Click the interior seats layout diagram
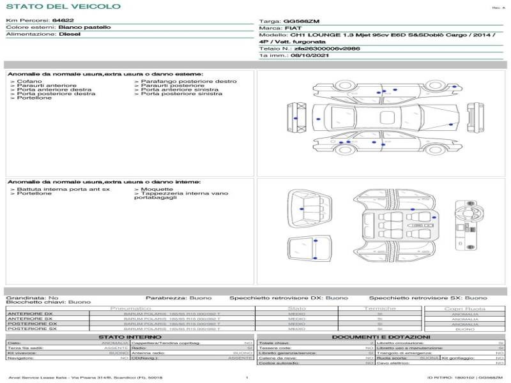511x383 pixels. [x=395, y=225]
